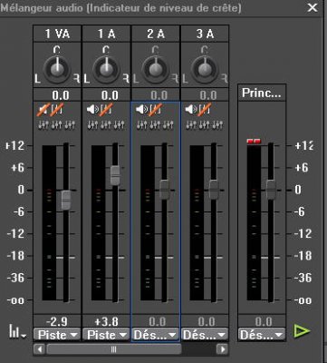Image resolution: width=327 pixels, height=363 pixels.
Task: Click the level meter of track 1 A
Action: pyautogui.click(x=98, y=223)
